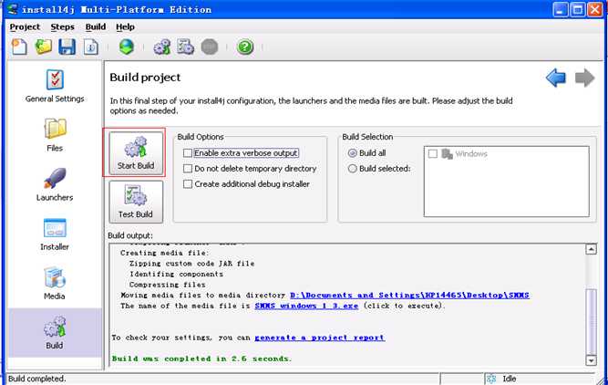Open the Launchers step rocket icon
This screenshot has height=385, width=608.
[55, 184]
